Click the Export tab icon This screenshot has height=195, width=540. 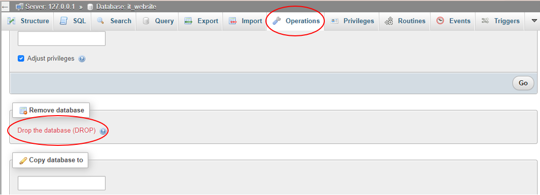(188, 21)
